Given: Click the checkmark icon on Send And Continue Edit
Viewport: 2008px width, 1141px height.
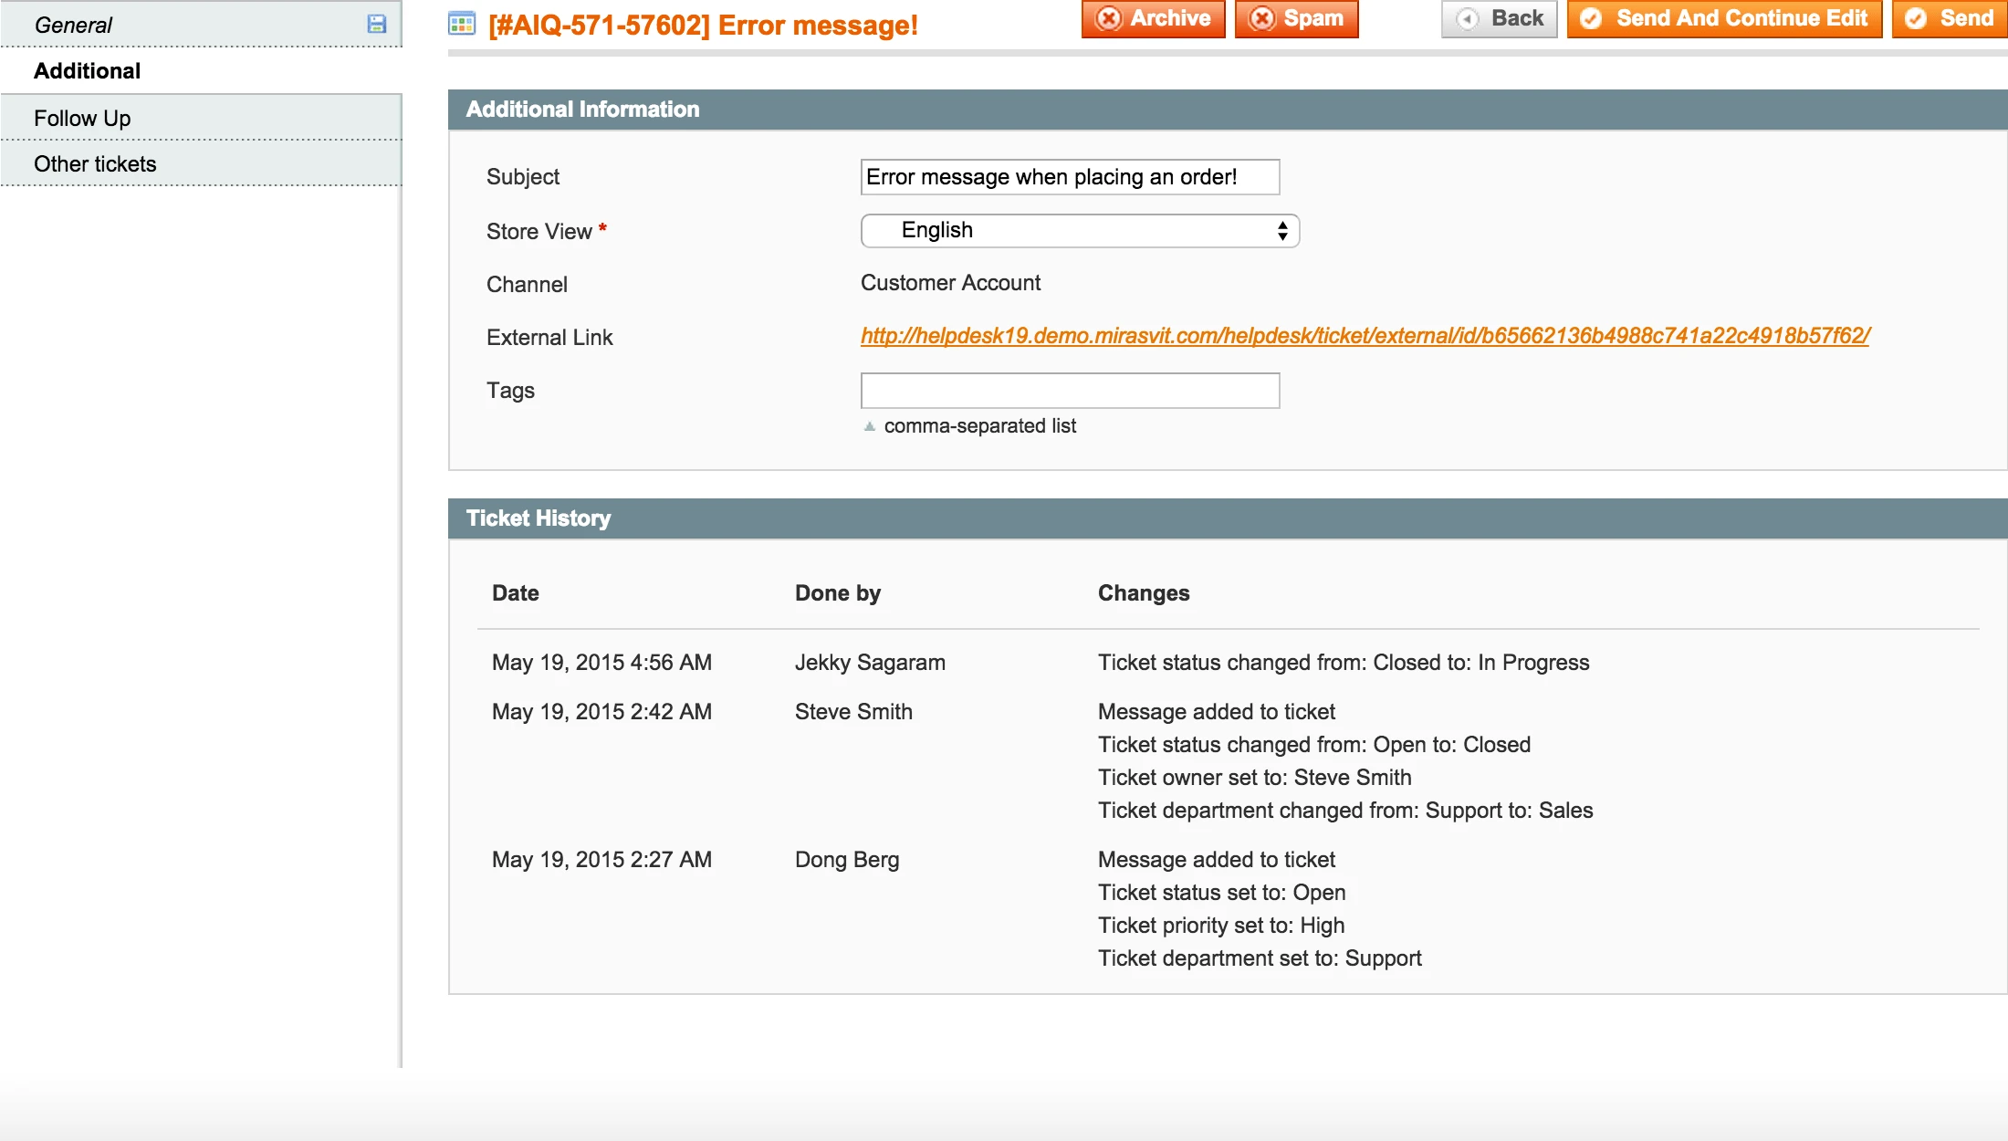Looking at the screenshot, I should point(1593,17).
